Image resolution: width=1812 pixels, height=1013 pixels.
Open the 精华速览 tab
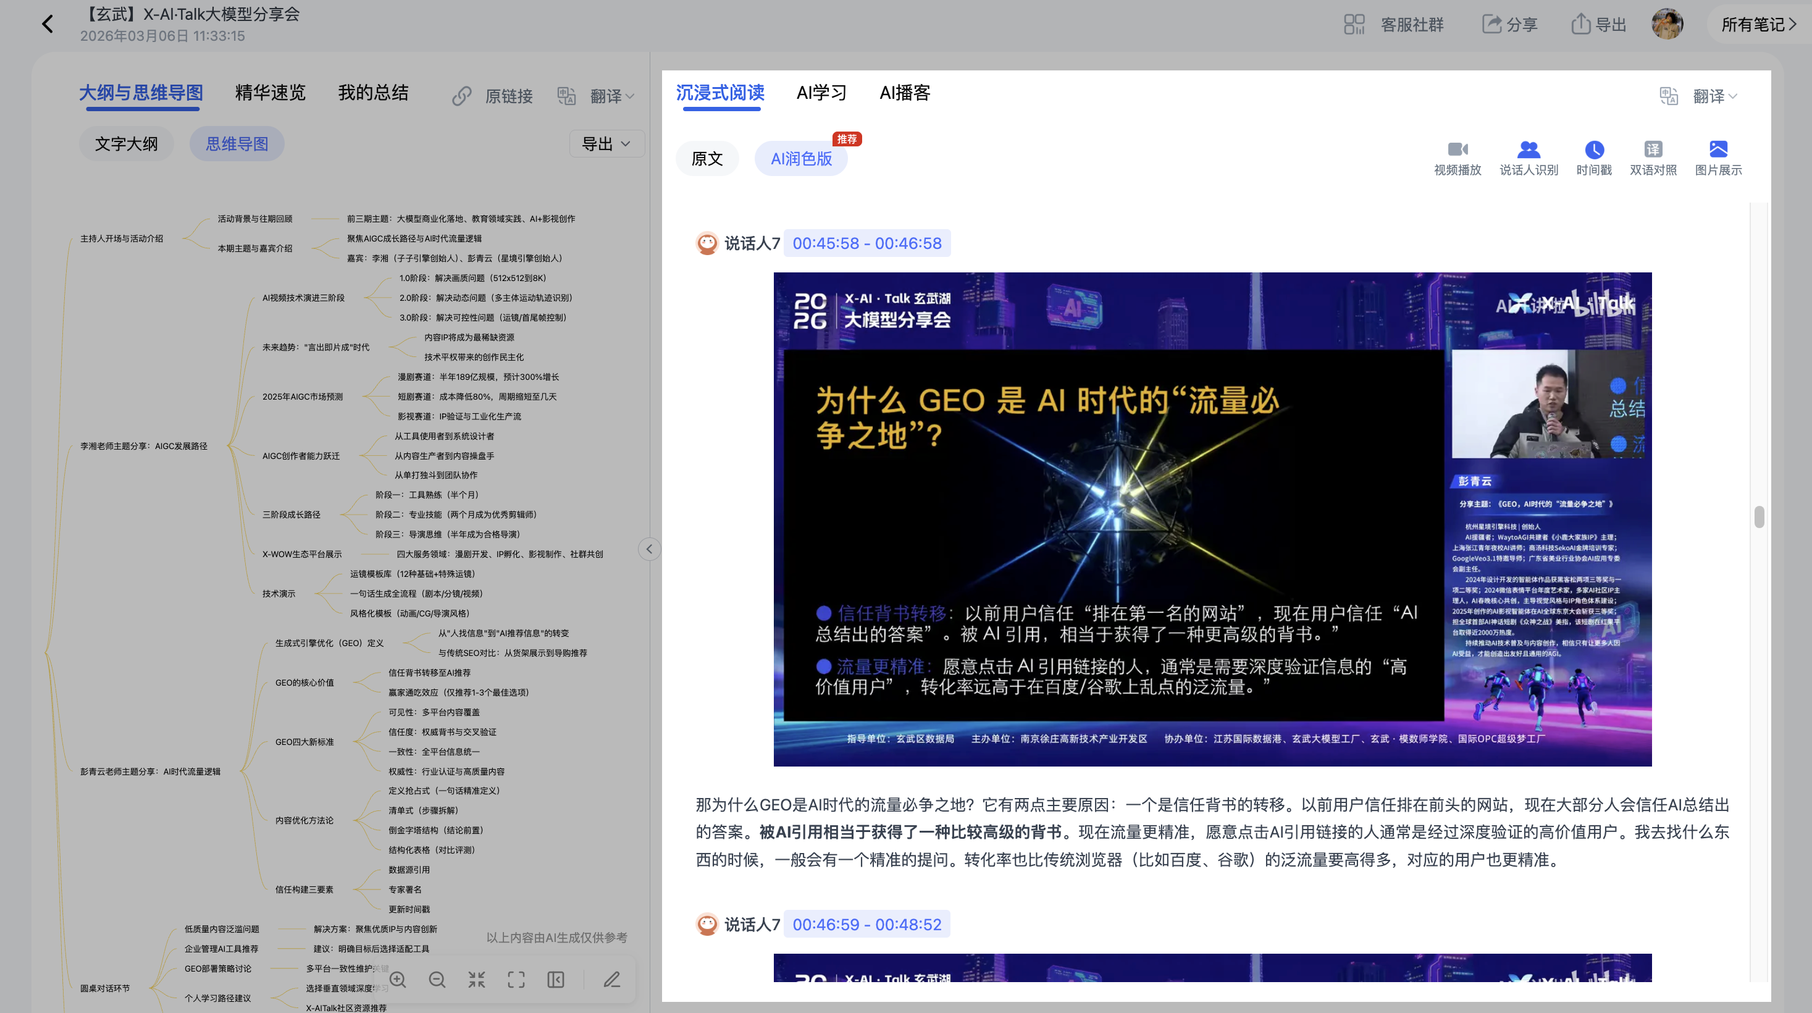(270, 93)
